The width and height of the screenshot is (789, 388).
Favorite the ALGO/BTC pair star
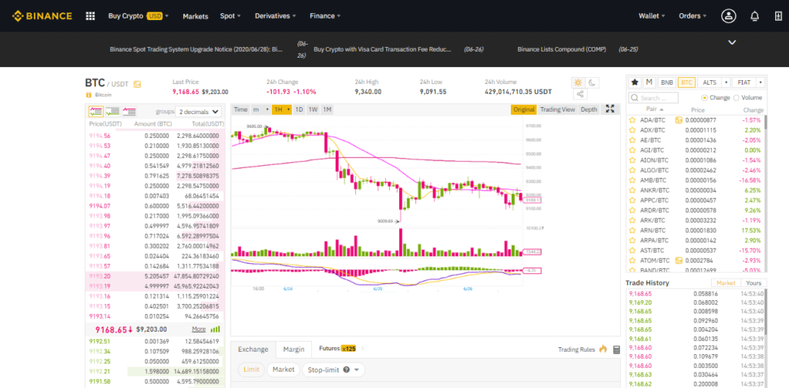(632, 170)
